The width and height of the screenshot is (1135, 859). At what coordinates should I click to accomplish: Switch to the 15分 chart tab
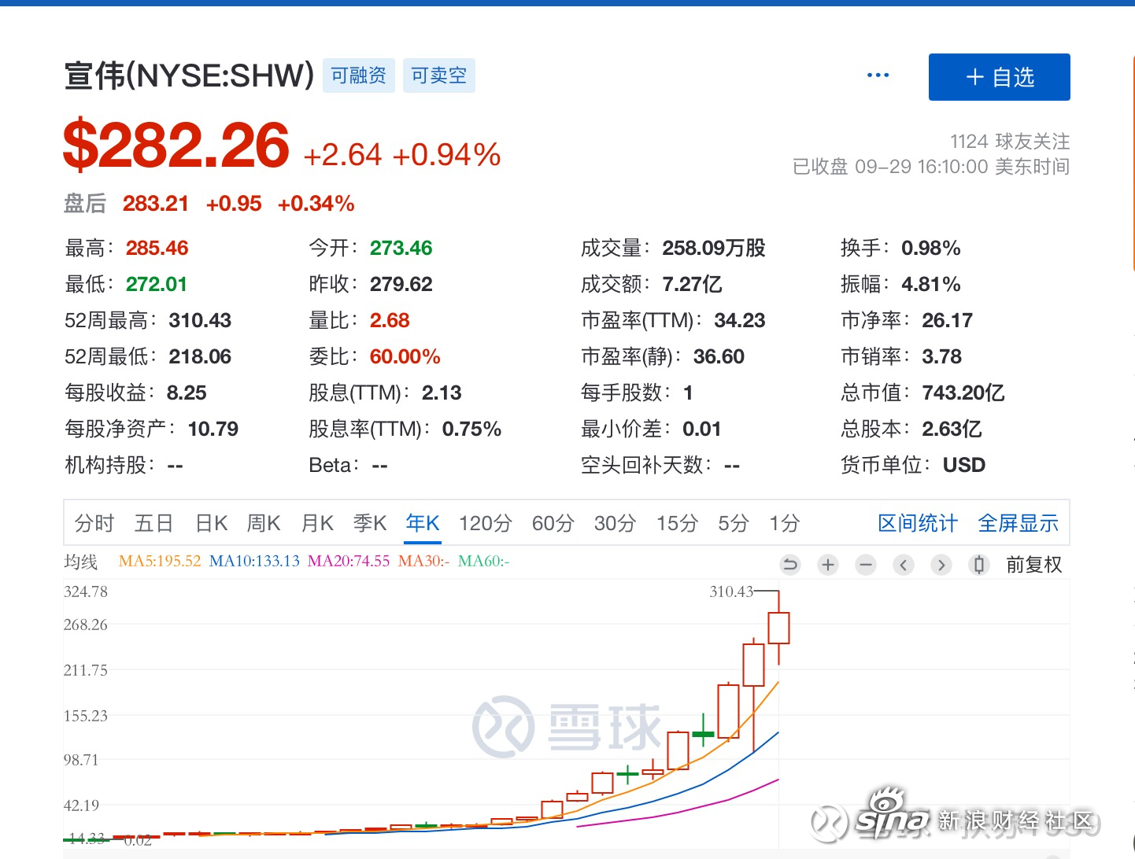pyautogui.click(x=678, y=523)
